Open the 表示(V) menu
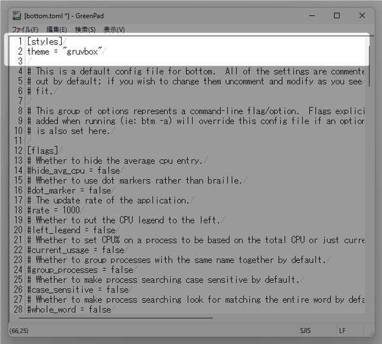 114,29
